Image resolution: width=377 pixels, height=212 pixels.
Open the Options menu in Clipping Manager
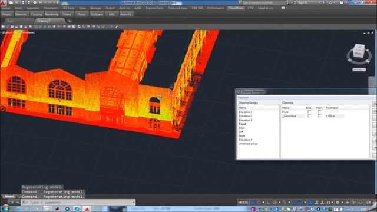[243, 98]
